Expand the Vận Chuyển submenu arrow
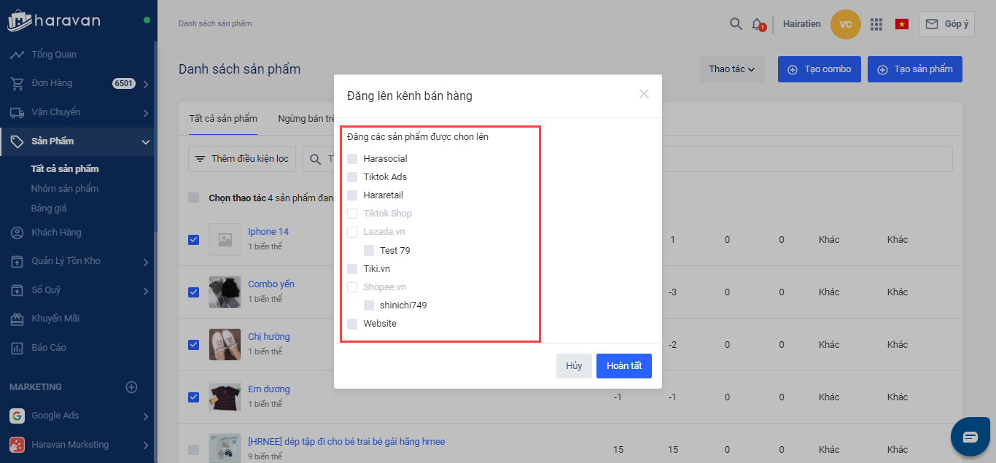Image resolution: width=996 pixels, height=463 pixels. 146,113
